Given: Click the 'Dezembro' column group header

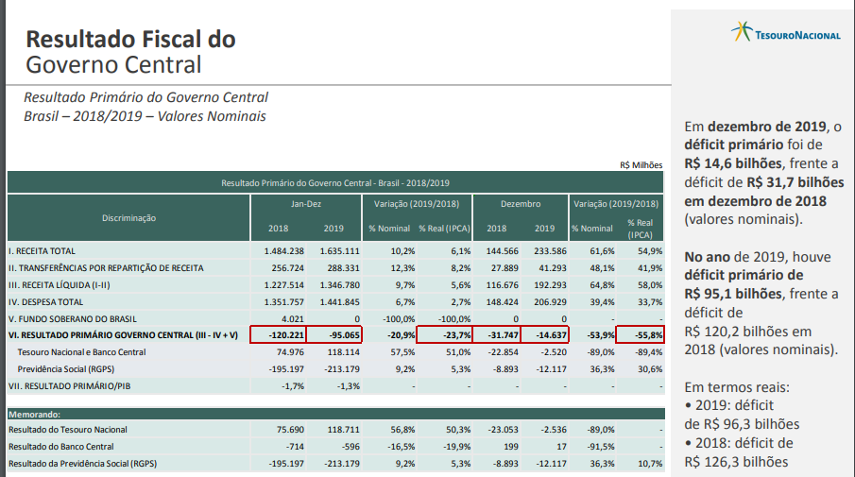Looking at the screenshot, I should (520, 204).
